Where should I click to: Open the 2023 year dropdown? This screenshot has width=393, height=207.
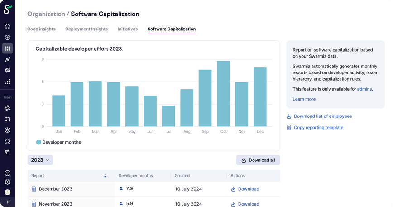[40, 160]
